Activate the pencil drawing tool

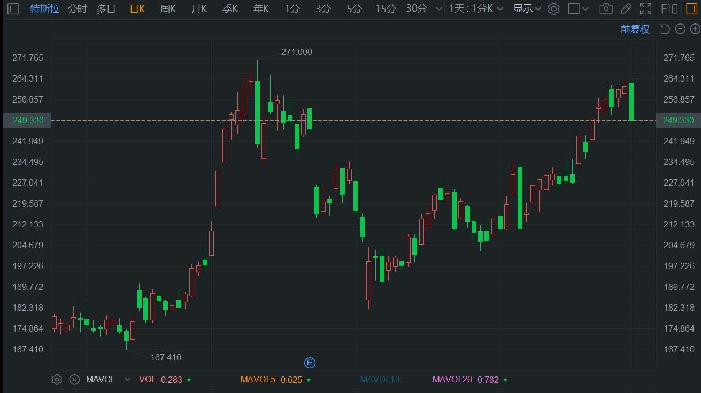[626, 9]
